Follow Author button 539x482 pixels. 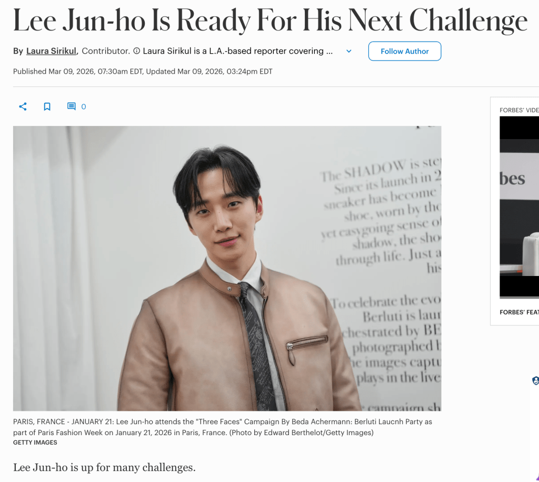(405, 51)
